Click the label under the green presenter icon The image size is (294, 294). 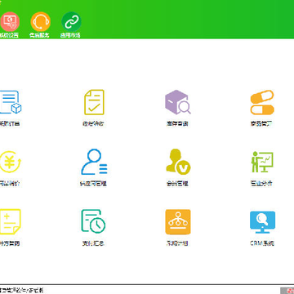click(x=261, y=184)
